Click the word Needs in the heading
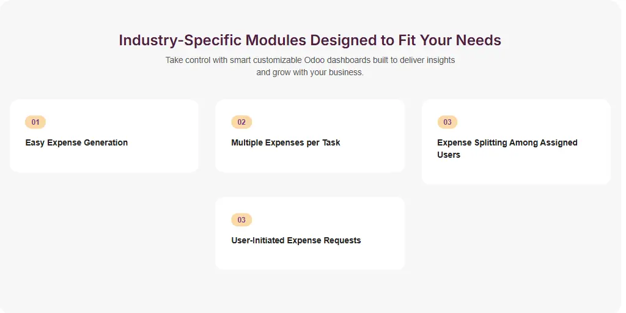The height and width of the screenshot is (313, 626). 480,40
